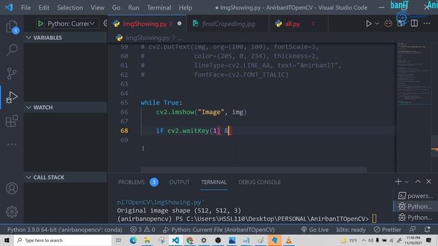Image resolution: width=438 pixels, height=246 pixels.
Task: Click the Kite smiley icon in editor toolbar
Action: (388, 24)
